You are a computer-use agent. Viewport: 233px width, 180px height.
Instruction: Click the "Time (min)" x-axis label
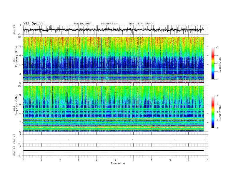(x=118, y=163)
